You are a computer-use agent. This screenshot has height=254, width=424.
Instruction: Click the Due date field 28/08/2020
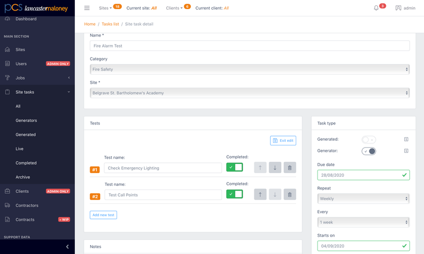(x=363, y=175)
